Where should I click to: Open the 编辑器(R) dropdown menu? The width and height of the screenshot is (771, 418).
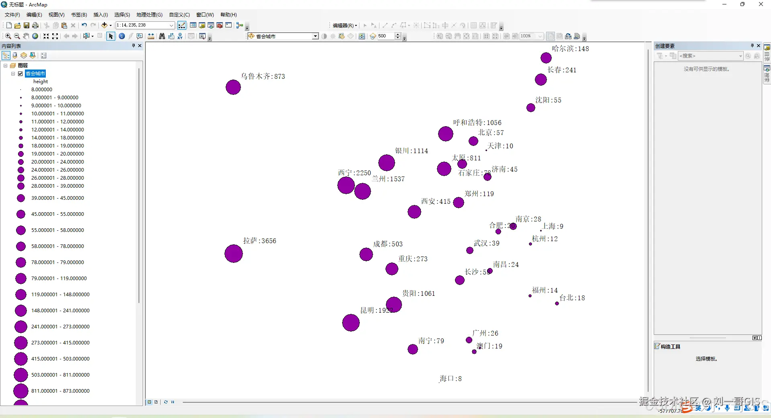[345, 25]
